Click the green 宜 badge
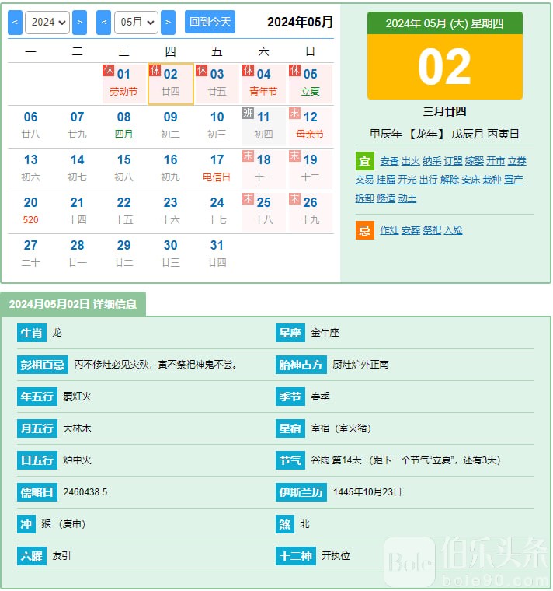Viewport: 553px width, 591px height. click(x=364, y=161)
